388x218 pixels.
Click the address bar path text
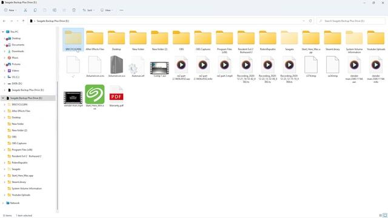(53, 21)
